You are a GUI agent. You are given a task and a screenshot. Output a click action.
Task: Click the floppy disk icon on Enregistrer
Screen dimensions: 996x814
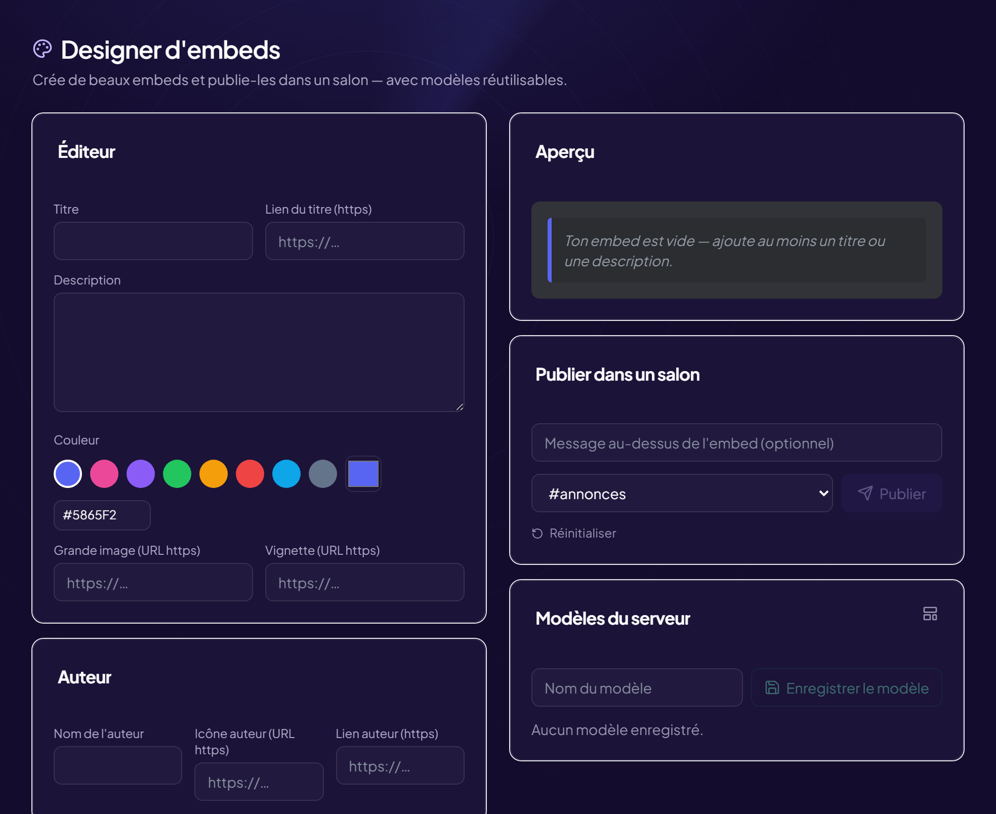coord(772,687)
